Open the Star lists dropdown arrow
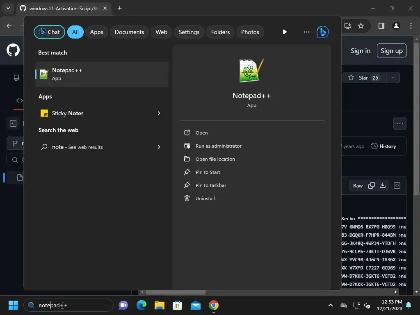Viewport: 420px width, 315px height. coord(393,78)
